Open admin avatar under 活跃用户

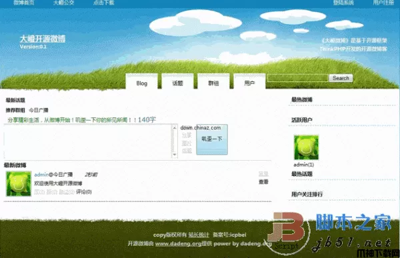[306, 147]
